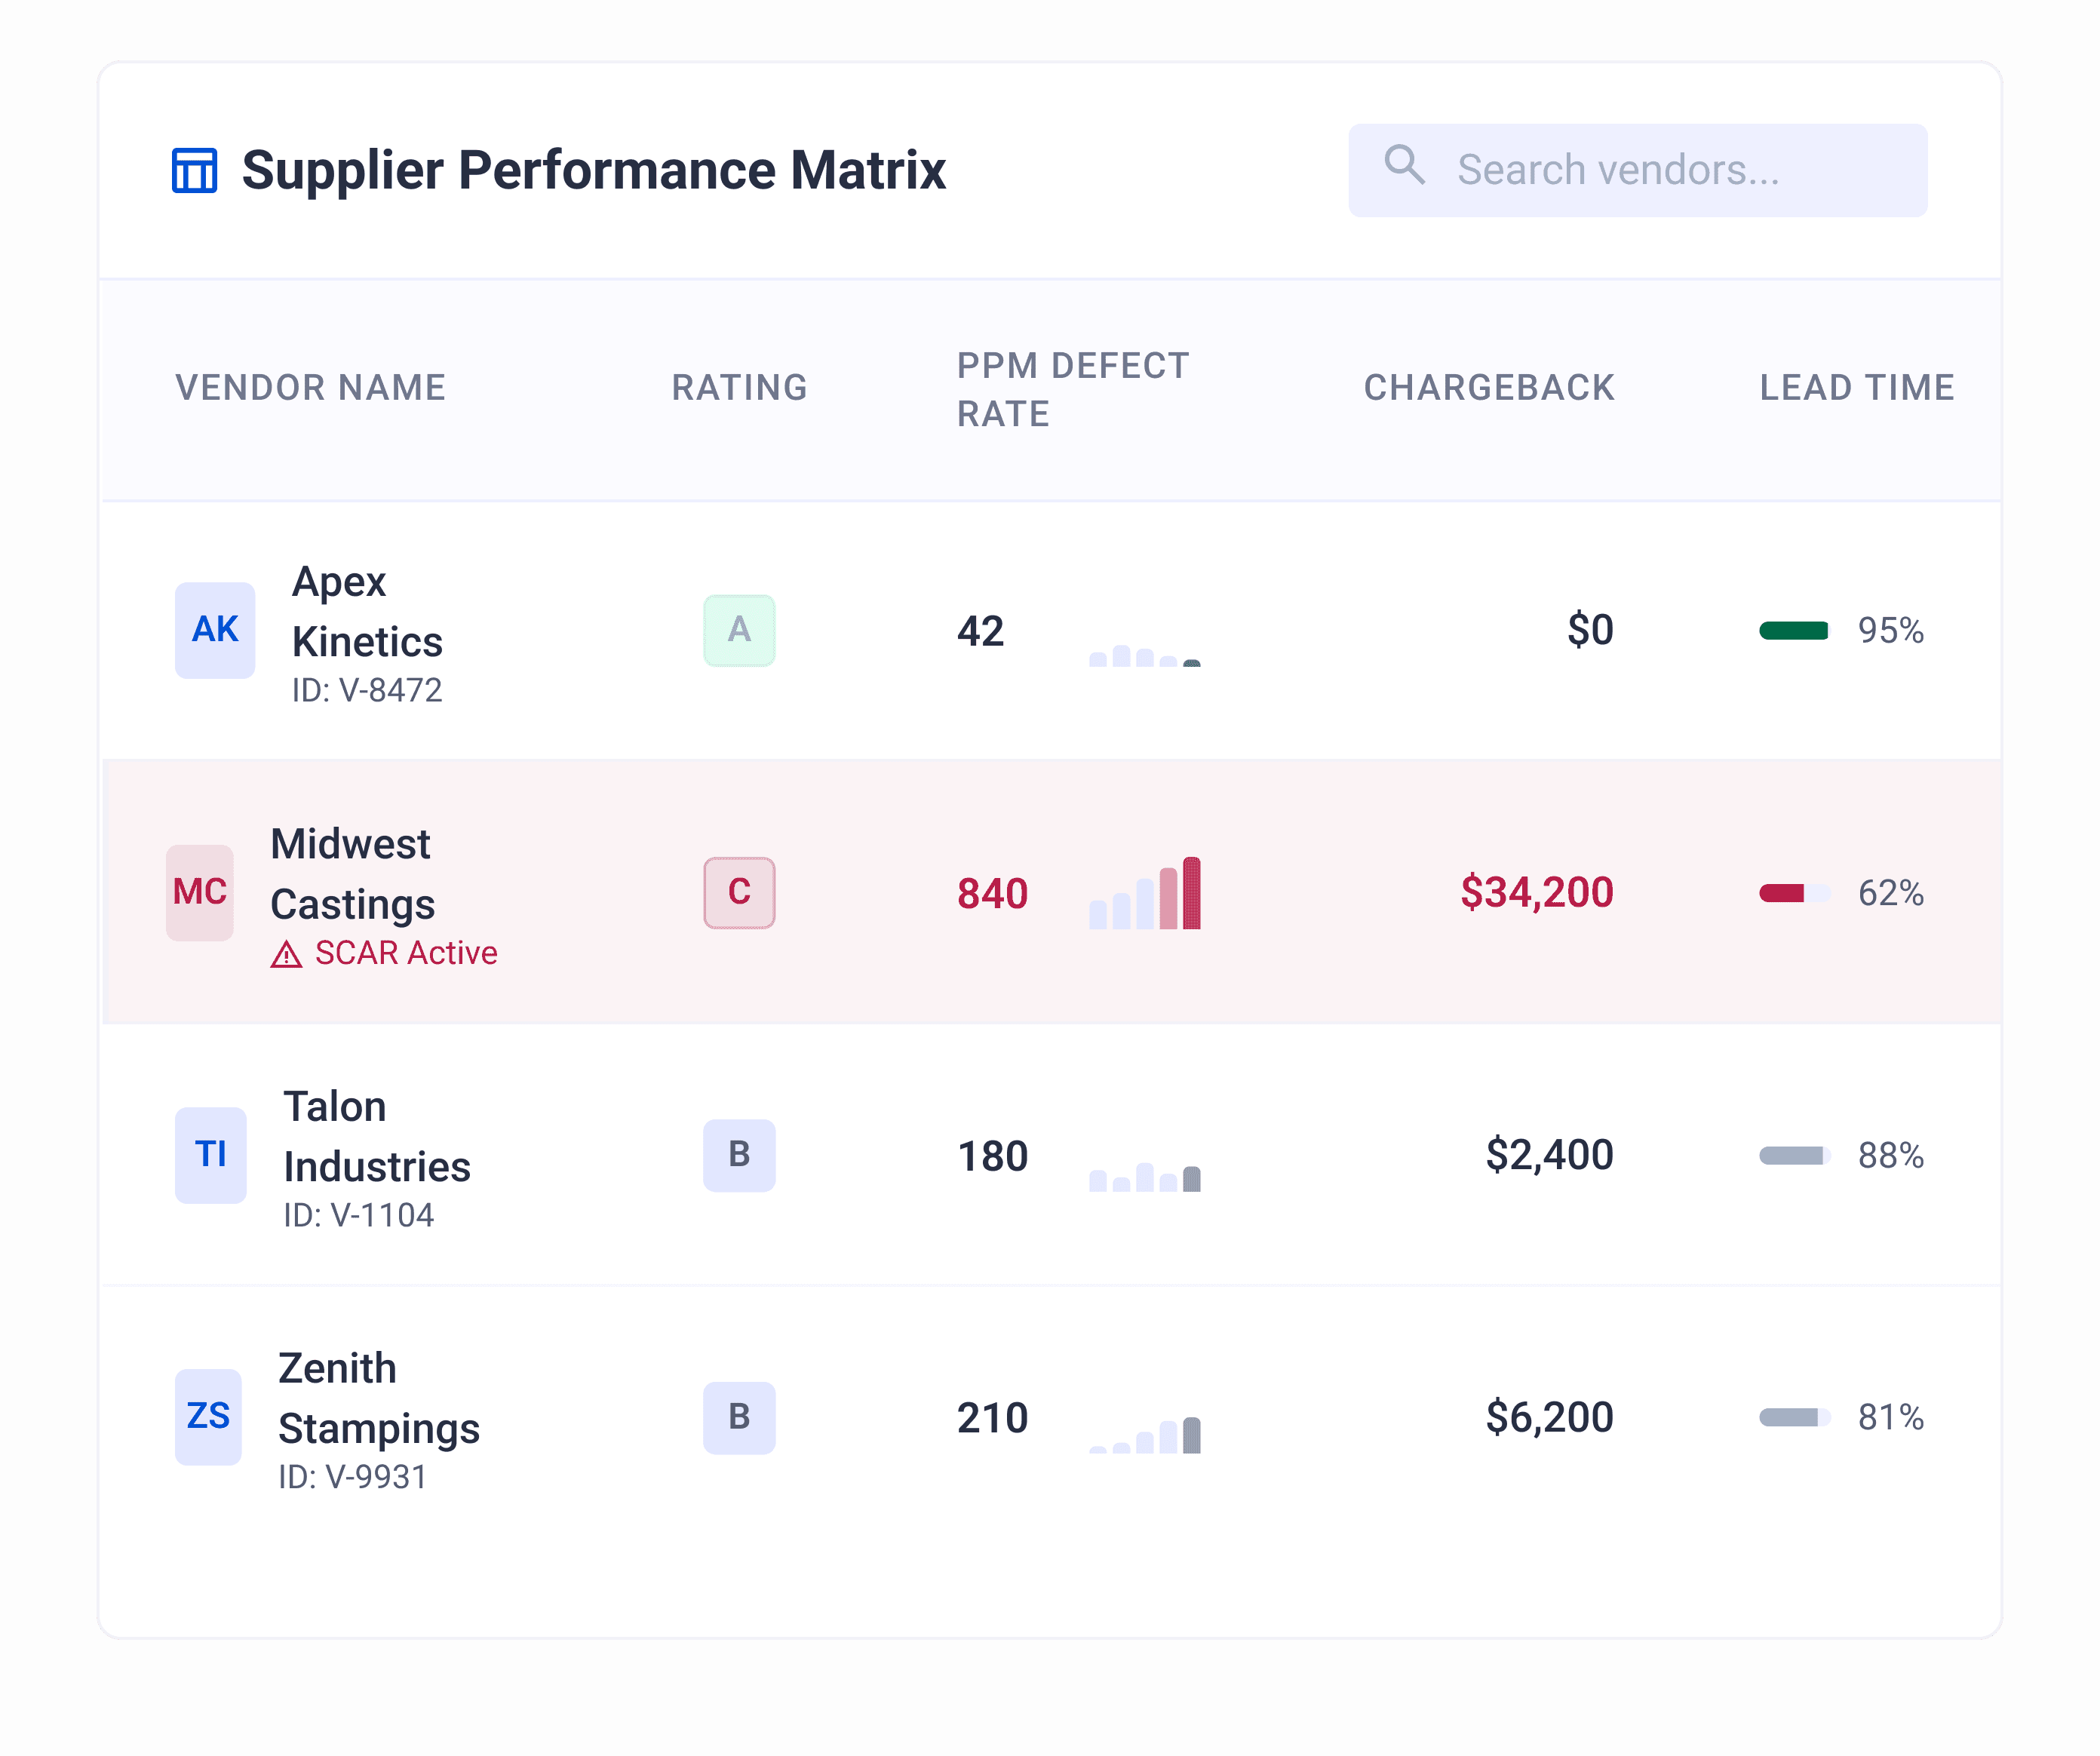Click the $2,400 chargeback amount
The width and height of the screenshot is (2100, 1756).
click(x=1549, y=1155)
